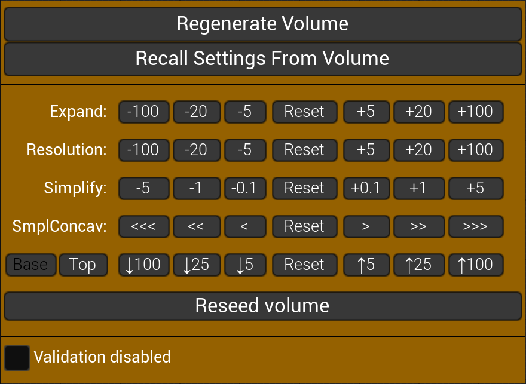Image resolution: width=526 pixels, height=384 pixels.
Task: Switch to the Top tab
Action: [x=83, y=265]
